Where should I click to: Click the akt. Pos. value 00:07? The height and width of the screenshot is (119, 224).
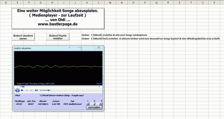pos(31,104)
